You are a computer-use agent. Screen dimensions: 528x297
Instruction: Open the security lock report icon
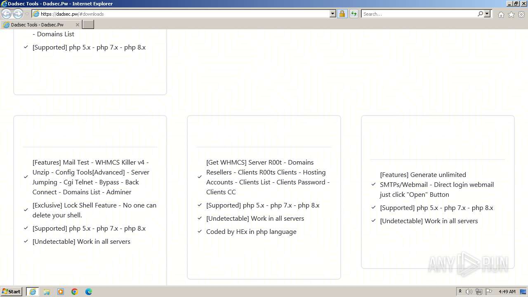pos(342,14)
